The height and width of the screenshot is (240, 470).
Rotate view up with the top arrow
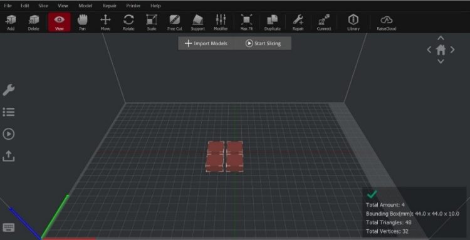click(441, 38)
